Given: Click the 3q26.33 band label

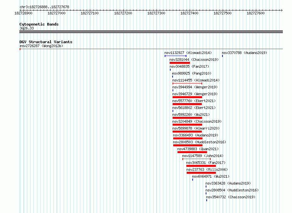Looking at the screenshot, I should tap(27, 28).
